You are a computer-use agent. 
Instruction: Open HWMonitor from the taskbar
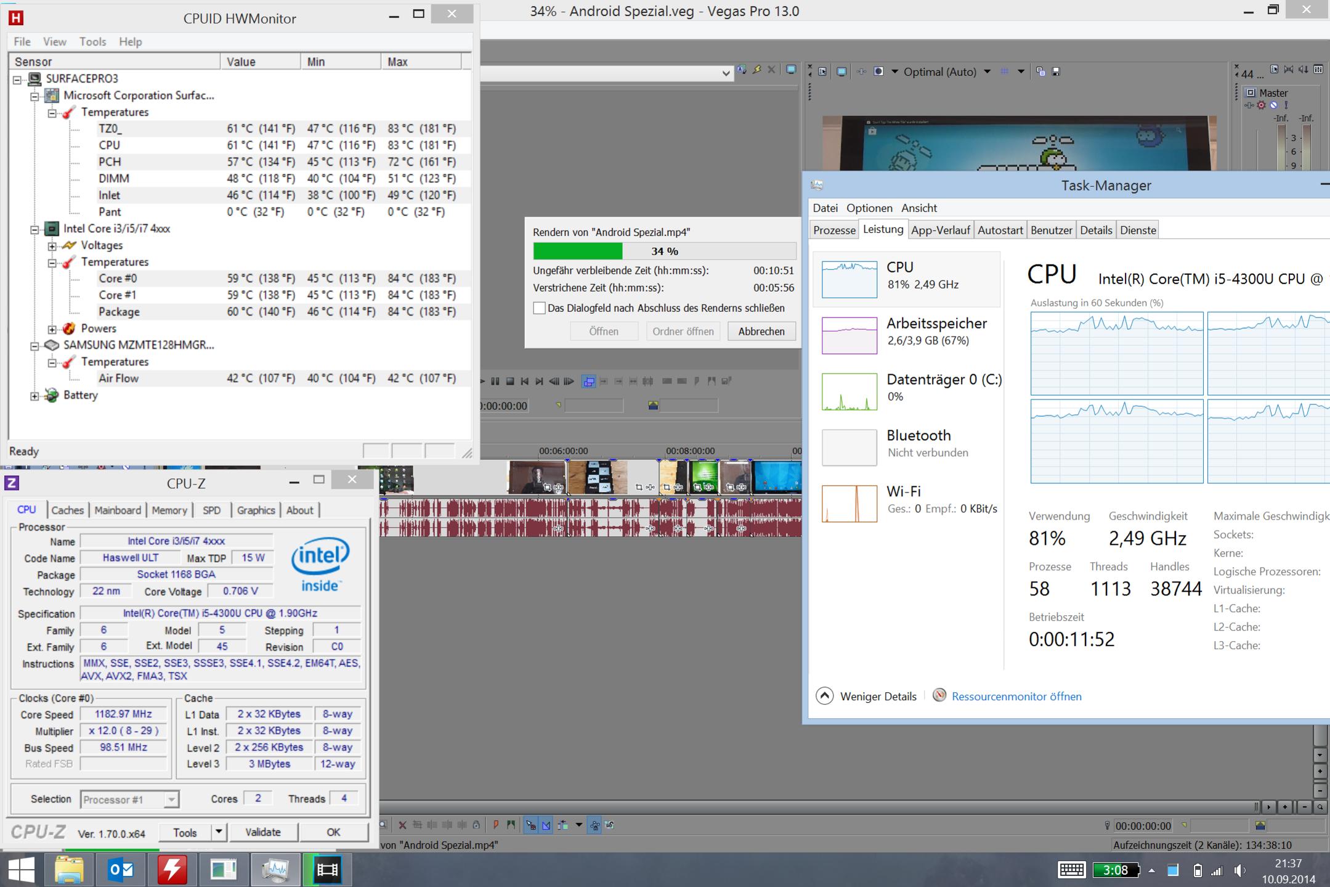[x=172, y=870]
